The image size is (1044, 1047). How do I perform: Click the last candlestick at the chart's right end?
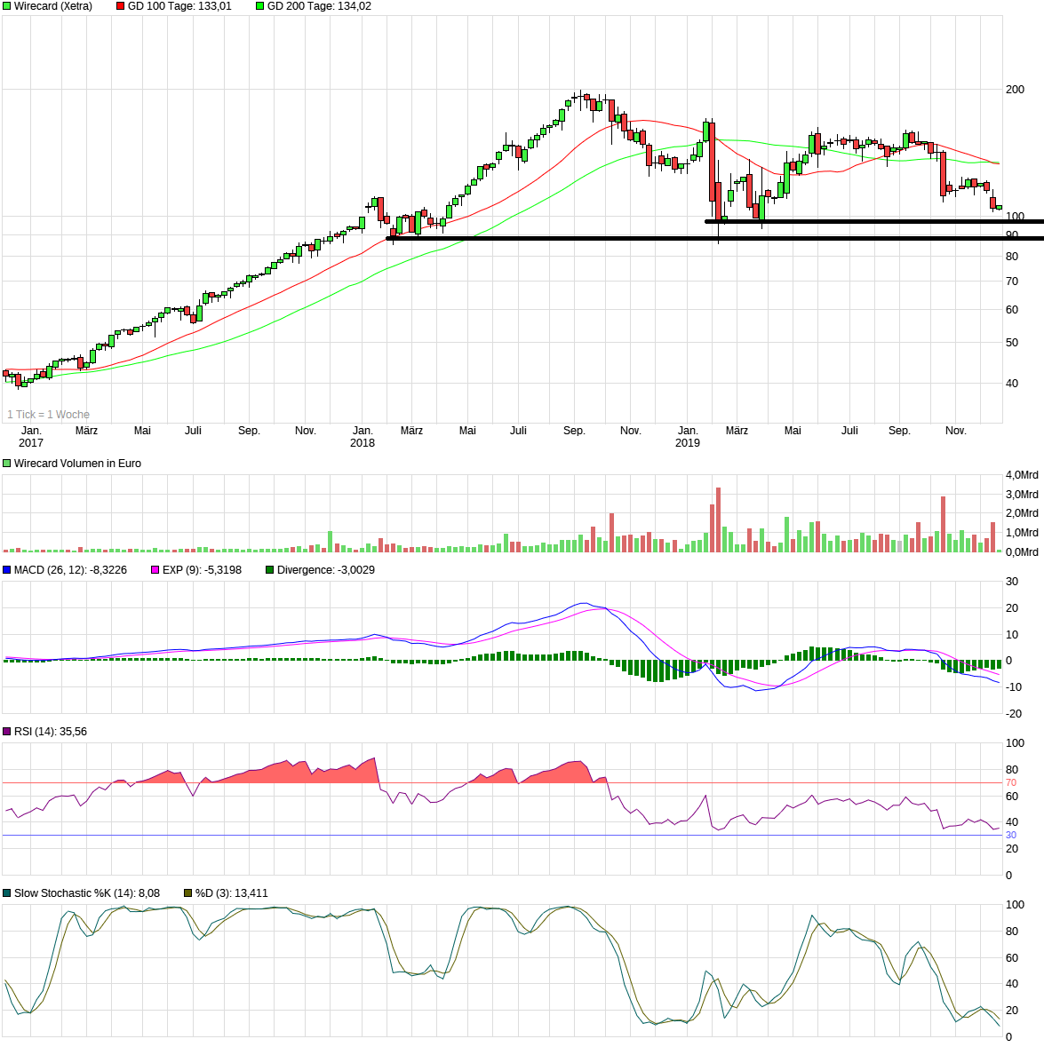[1000, 208]
